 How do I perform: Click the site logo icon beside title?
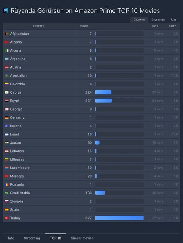(x=6, y=10)
